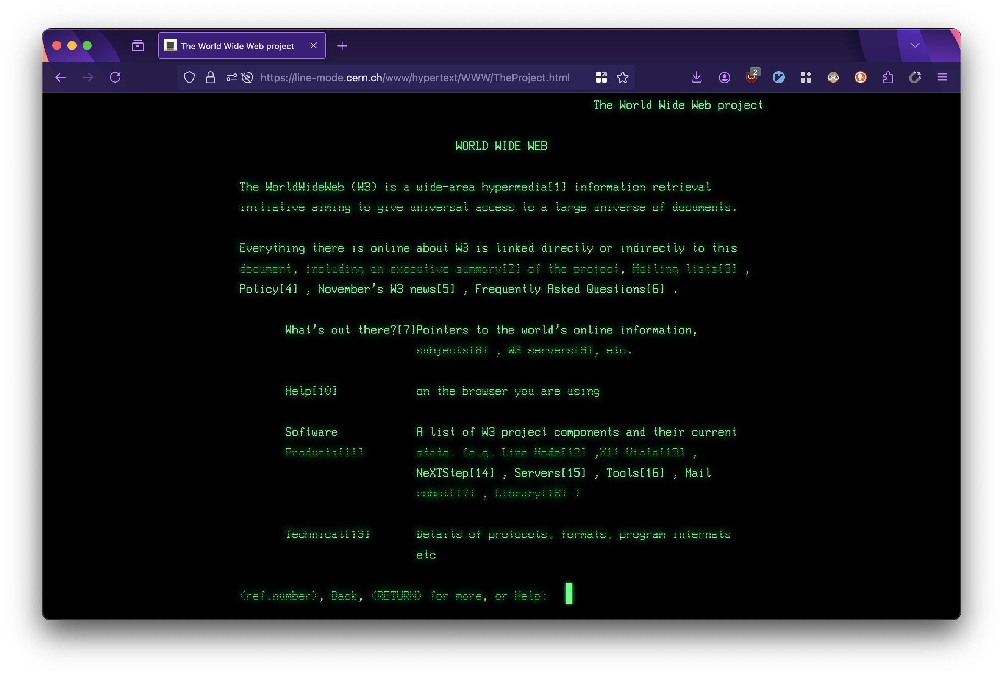Open the recent tabs view button
This screenshot has width=1003, height=676.
(x=137, y=46)
